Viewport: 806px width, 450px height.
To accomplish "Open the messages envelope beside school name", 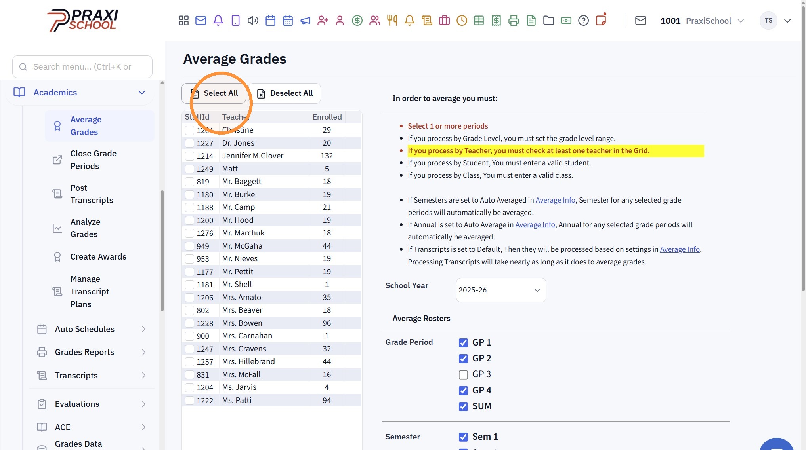I will (641, 21).
